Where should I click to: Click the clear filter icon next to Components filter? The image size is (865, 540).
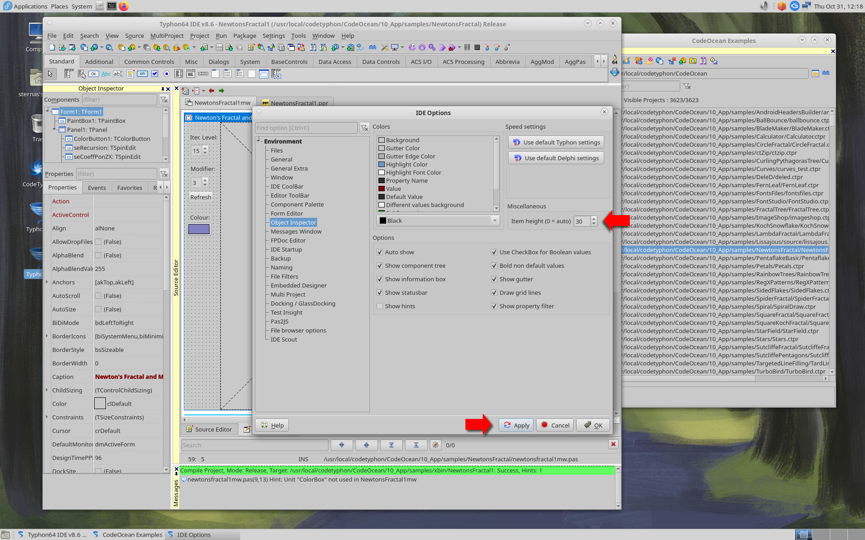(x=164, y=99)
